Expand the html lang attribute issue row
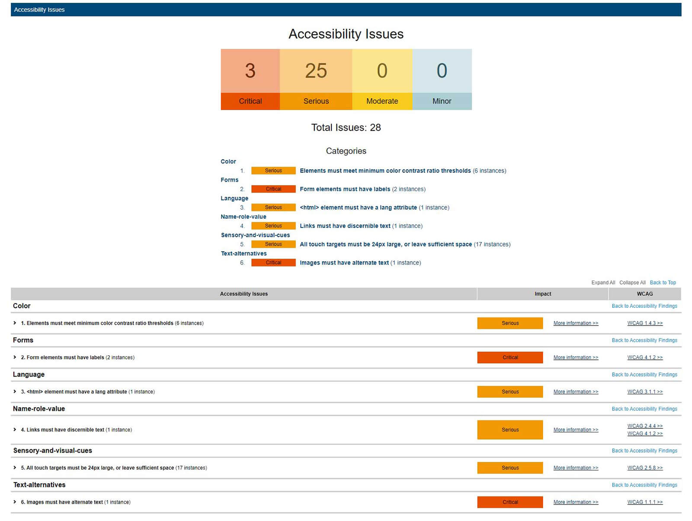The height and width of the screenshot is (521, 692). pyautogui.click(x=15, y=392)
